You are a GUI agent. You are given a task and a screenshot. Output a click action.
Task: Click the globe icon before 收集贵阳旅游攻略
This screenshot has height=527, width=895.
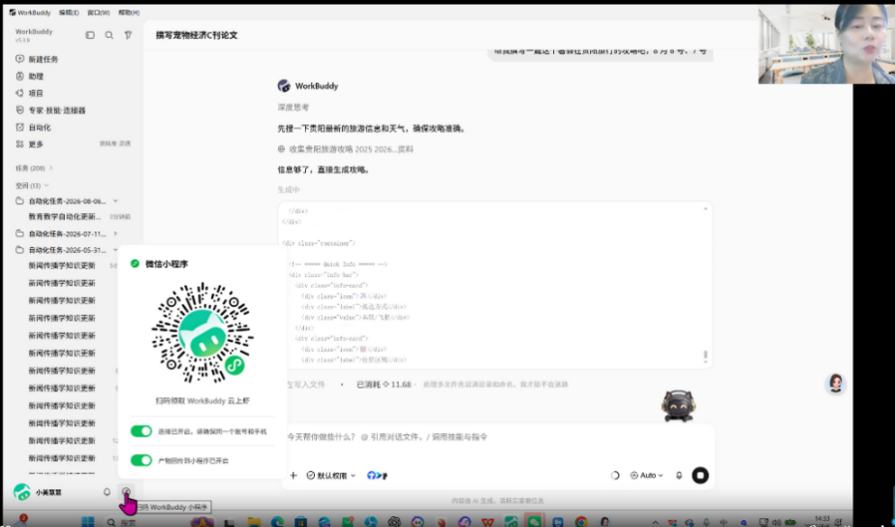tap(282, 149)
